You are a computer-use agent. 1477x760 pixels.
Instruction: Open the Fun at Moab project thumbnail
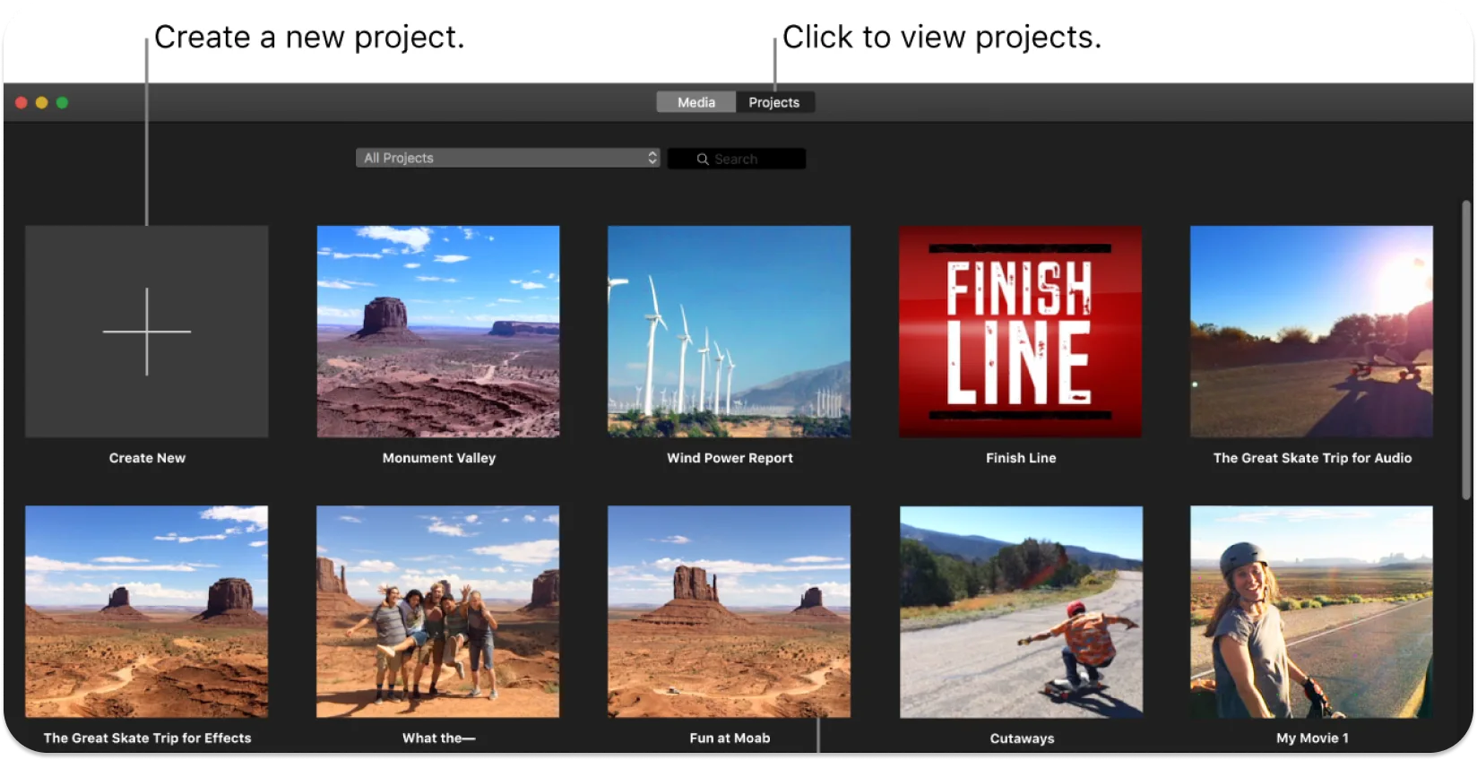click(x=730, y=611)
